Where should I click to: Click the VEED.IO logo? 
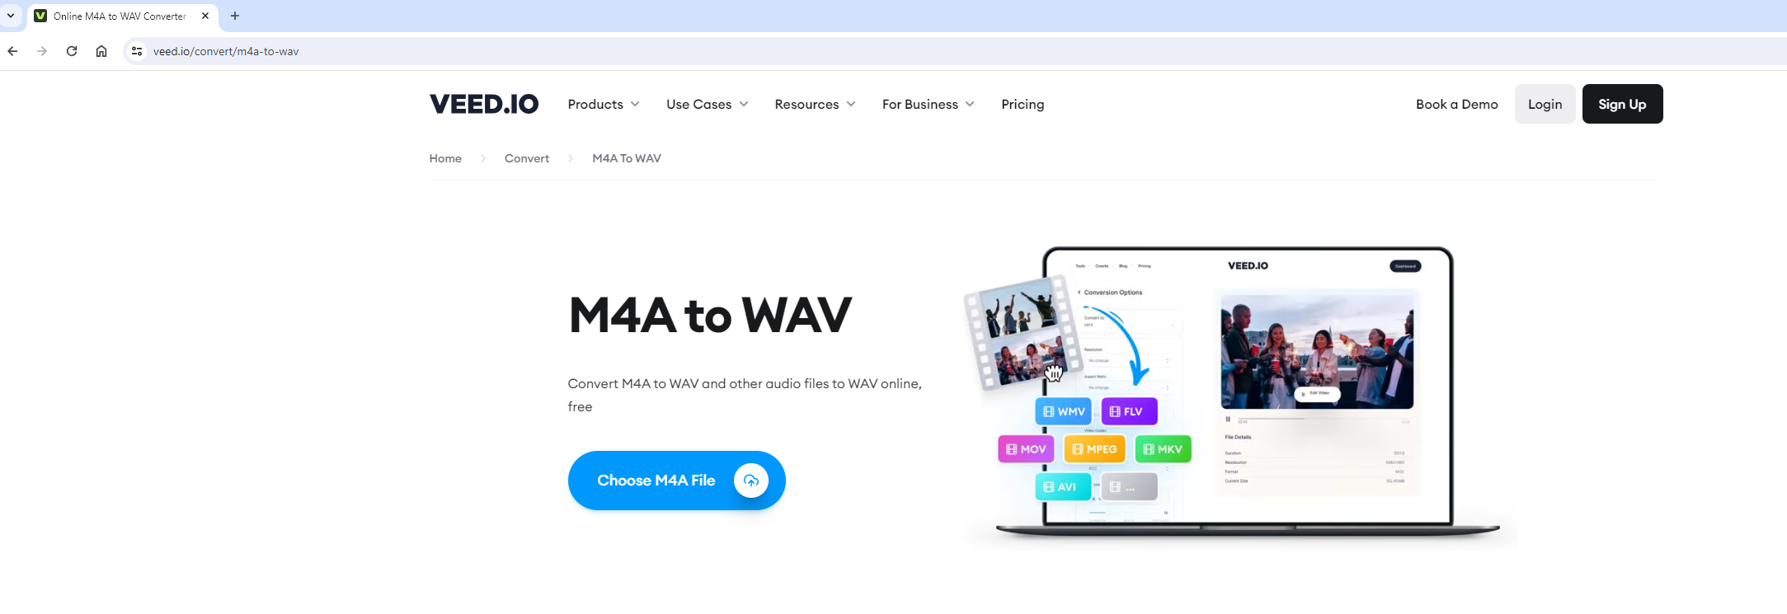pos(484,104)
